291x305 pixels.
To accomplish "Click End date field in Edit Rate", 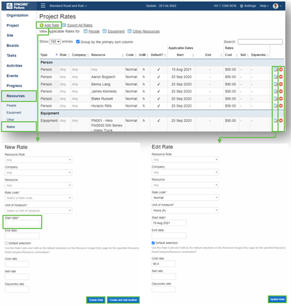I will tap(169, 236).
